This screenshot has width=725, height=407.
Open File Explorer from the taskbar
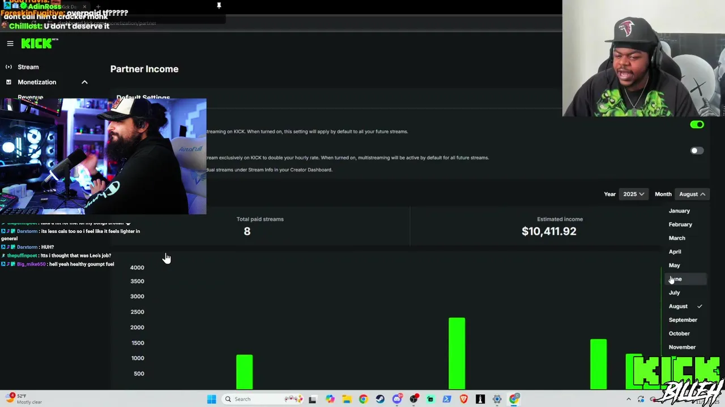pyautogui.click(x=347, y=399)
